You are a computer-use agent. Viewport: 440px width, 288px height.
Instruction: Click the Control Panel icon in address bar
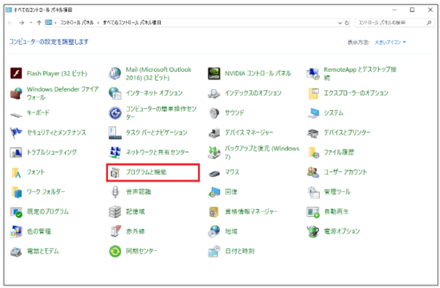click(49, 23)
